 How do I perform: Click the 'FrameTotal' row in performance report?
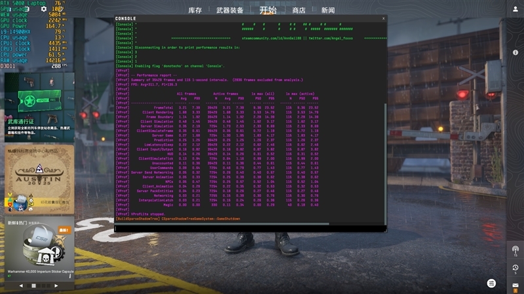pyautogui.click(x=217, y=108)
